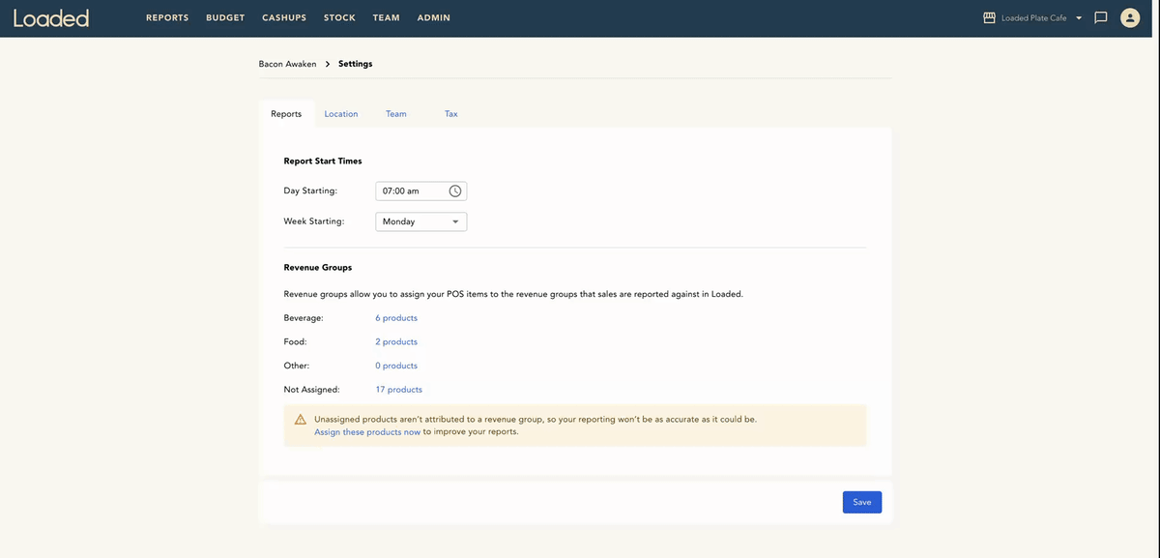Click the Report Start Times heading
Image resolution: width=1160 pixels, height=558 pixels.
pos(323,162)
